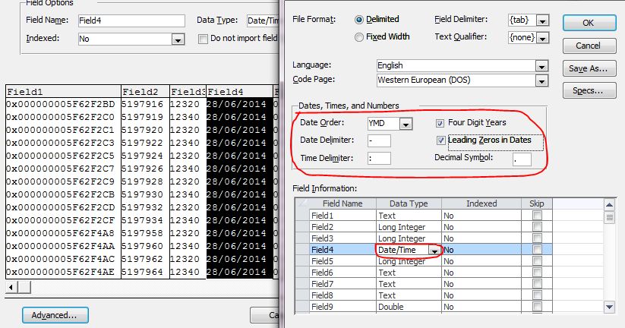Viewport: 625px width, 328px height.
Task: Click Field1's Text data type cell
Action: tap(409, 216)
